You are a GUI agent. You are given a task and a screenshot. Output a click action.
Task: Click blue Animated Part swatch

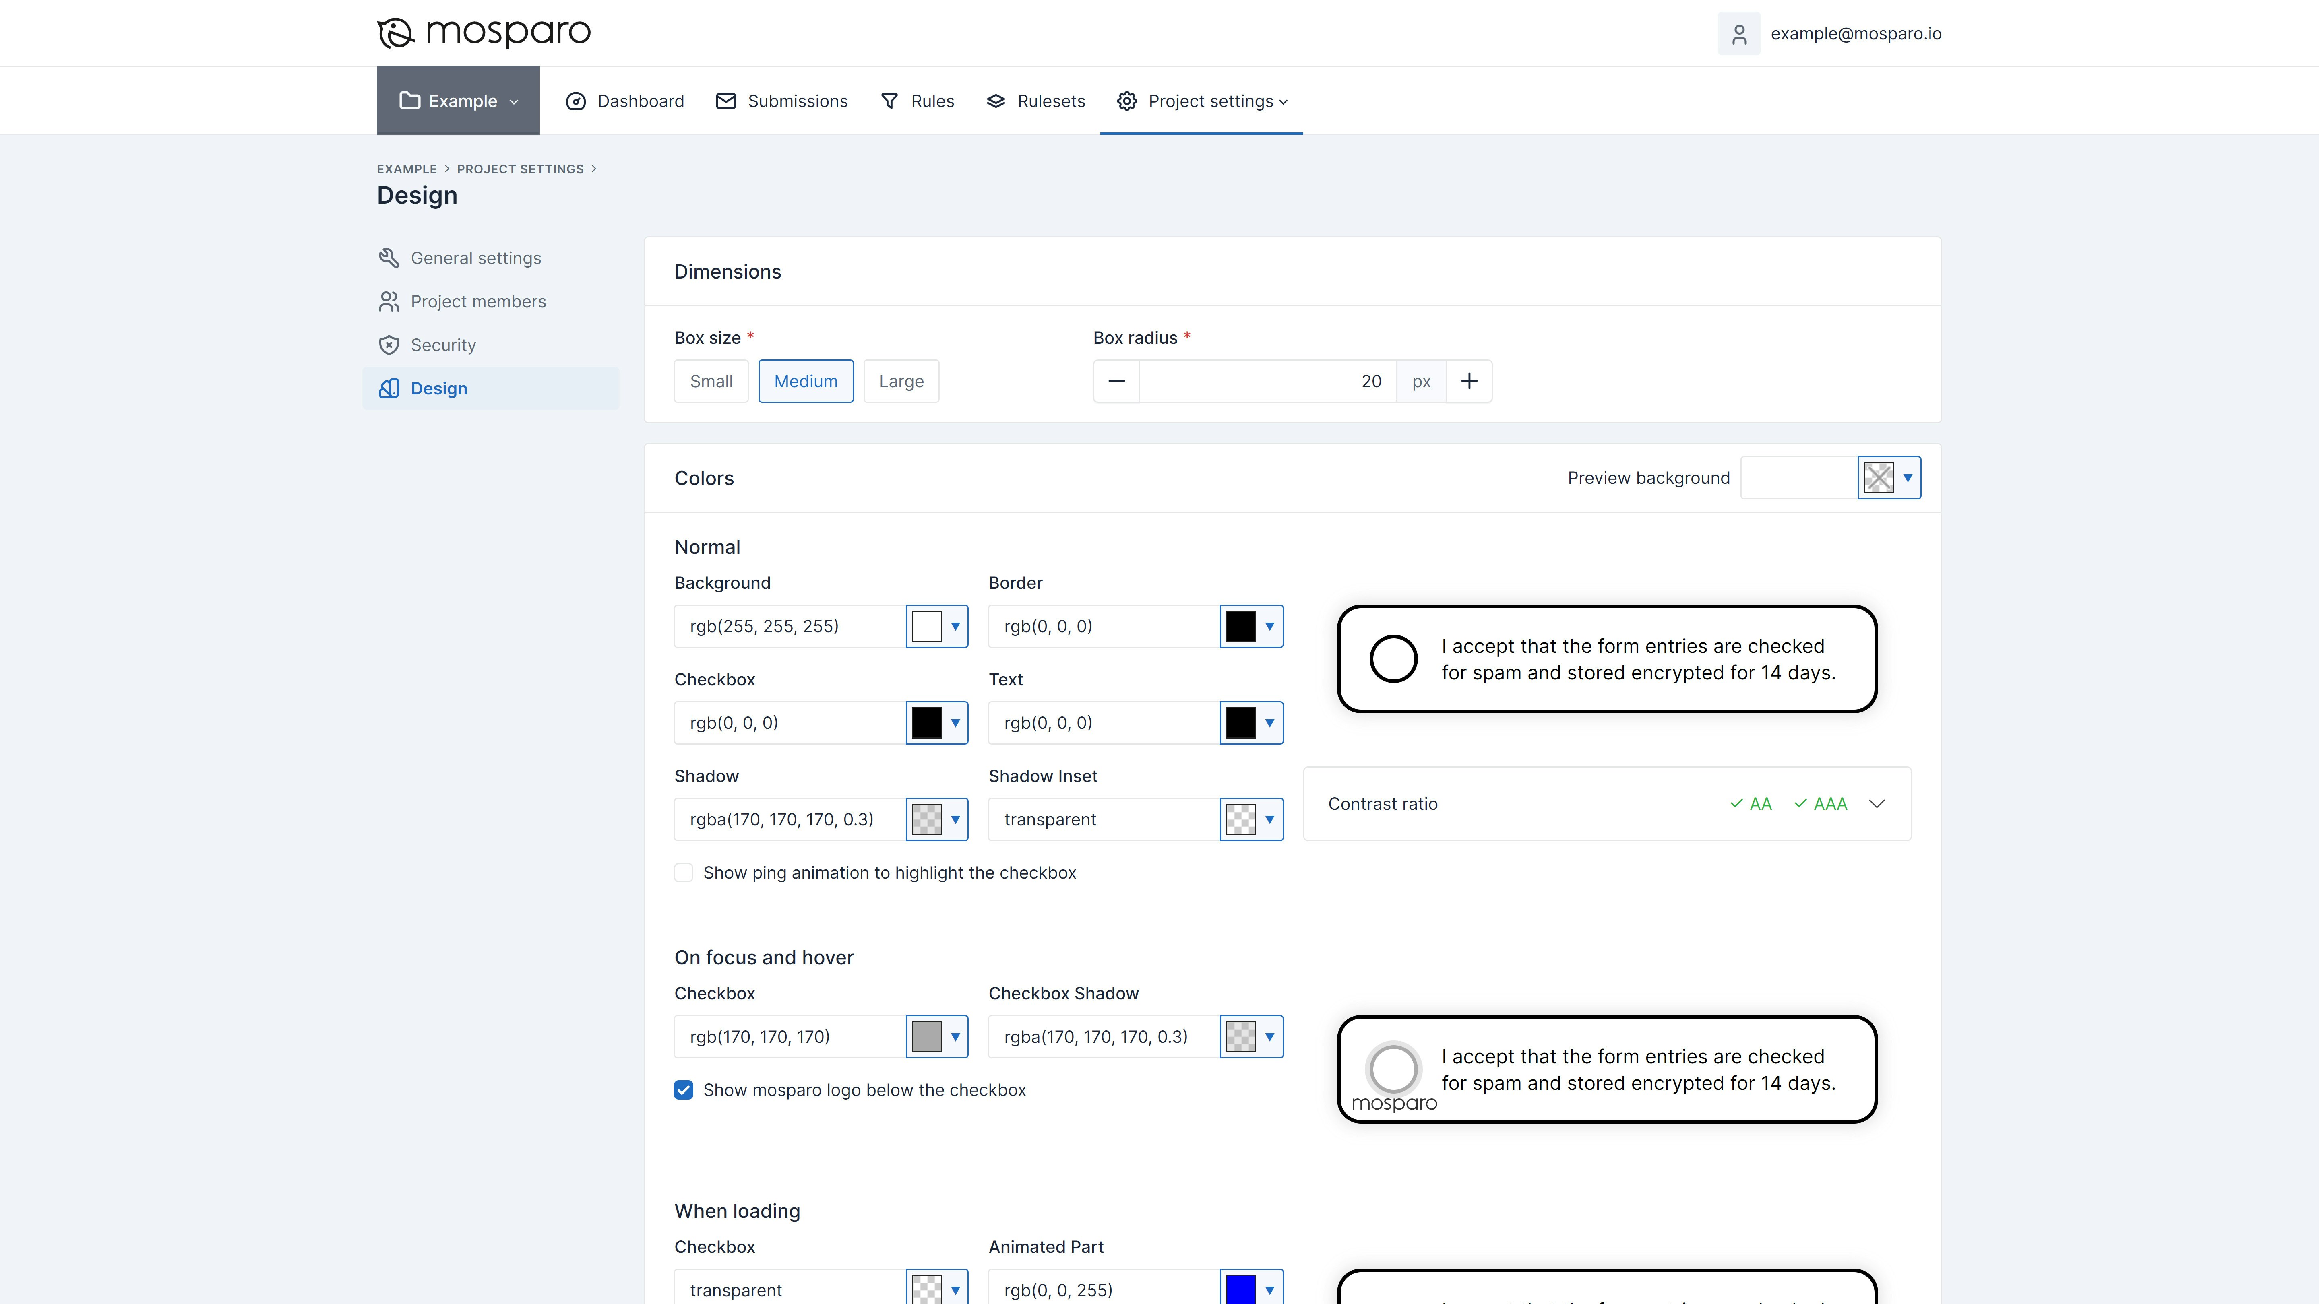[1240, 1290]
